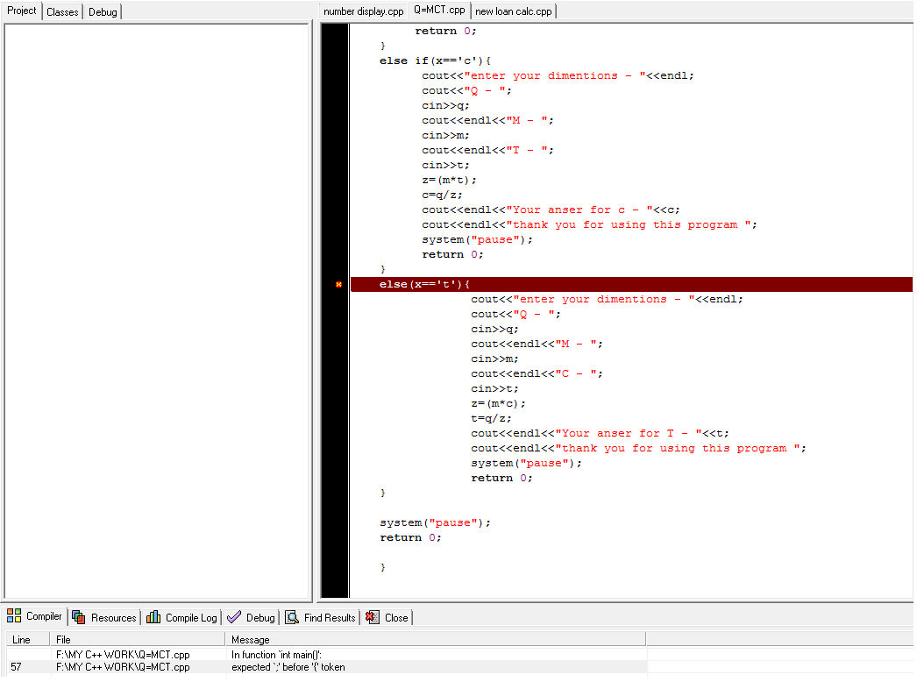Click the Compile Log chart icon
The height and width of the screenshot is (682, 917).
coord(153,617)
